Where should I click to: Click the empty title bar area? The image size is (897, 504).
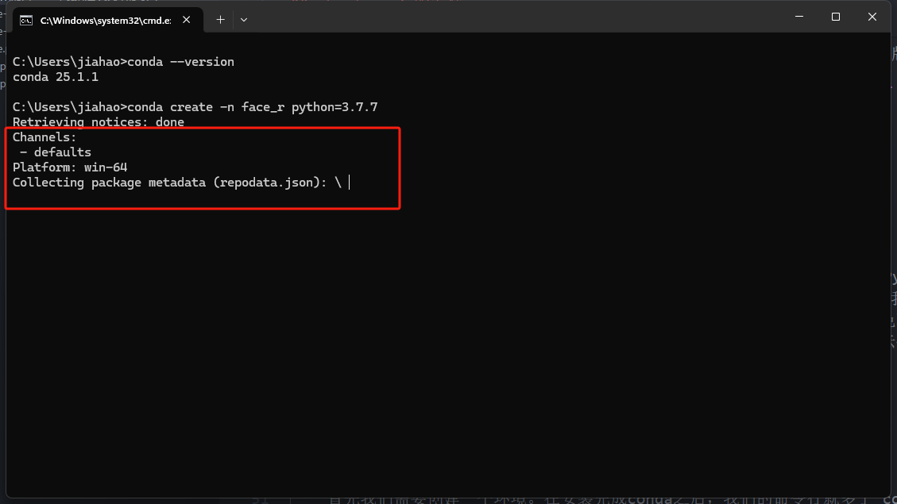pyautogui.click(x=516, y=17)
